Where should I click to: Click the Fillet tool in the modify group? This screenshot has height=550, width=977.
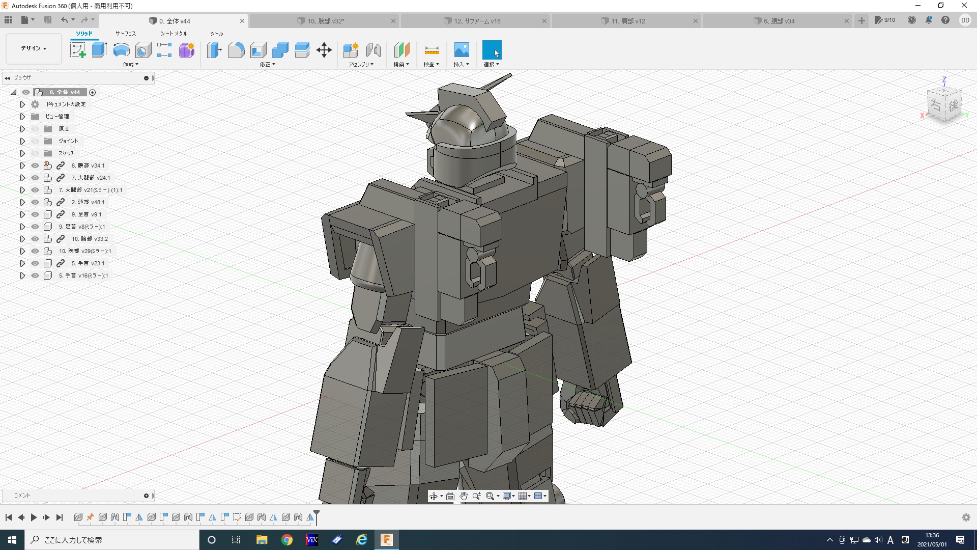pos(236,50)
